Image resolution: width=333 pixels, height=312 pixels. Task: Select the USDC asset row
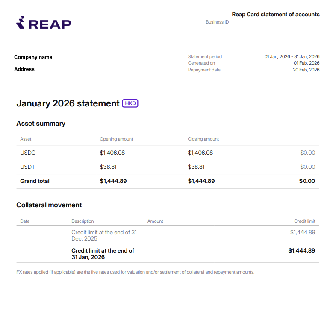(x=168, y=153)
